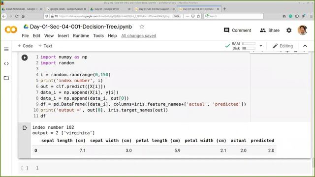Open the File menu
Viewport: 315px width, 177px height.
25,36
